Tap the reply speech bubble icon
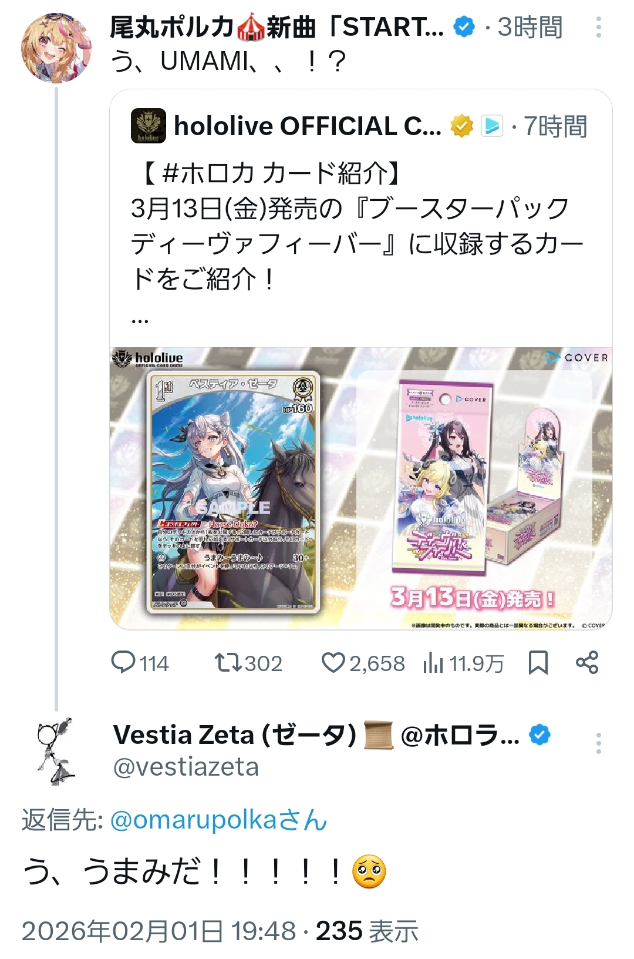The width and height of the screenshot is (634, 959). (123, 663)
